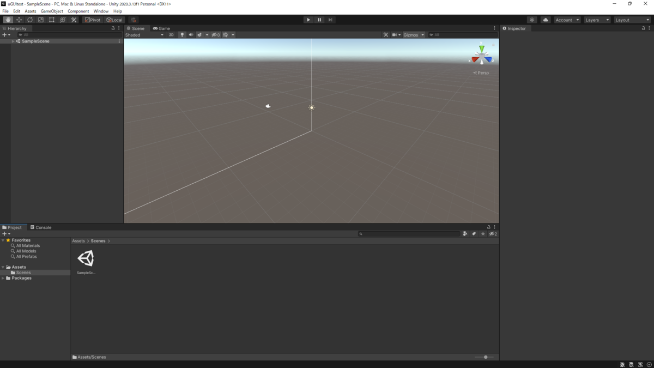The width and height of the screenshot is (654, 368).
Task: Select the Rect transform tool
Action: (52, 20)
